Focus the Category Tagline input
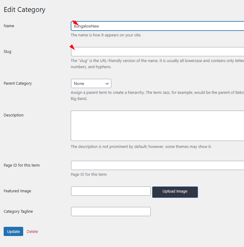This screenshot has height=247, width=244. coord(111,212)
